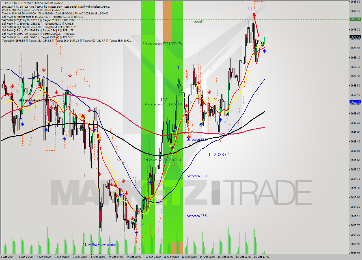Click the '2 Oct 2024' time axis label
The image size is (362, 260).
[x=7, y=257]
